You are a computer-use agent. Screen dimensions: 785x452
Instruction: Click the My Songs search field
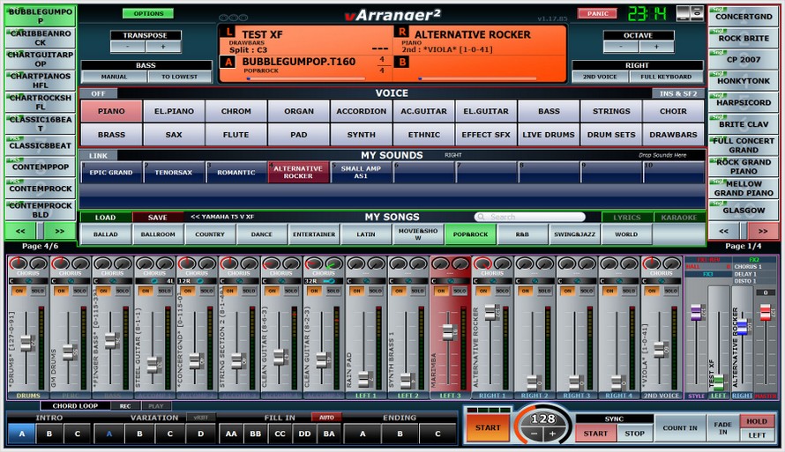pyautogui.click(x=529, y=217)
